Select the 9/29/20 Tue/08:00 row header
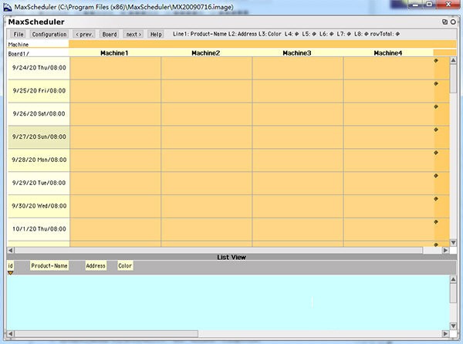The height and width of the screenshot is (344, 463). click(x=39, y=183)
